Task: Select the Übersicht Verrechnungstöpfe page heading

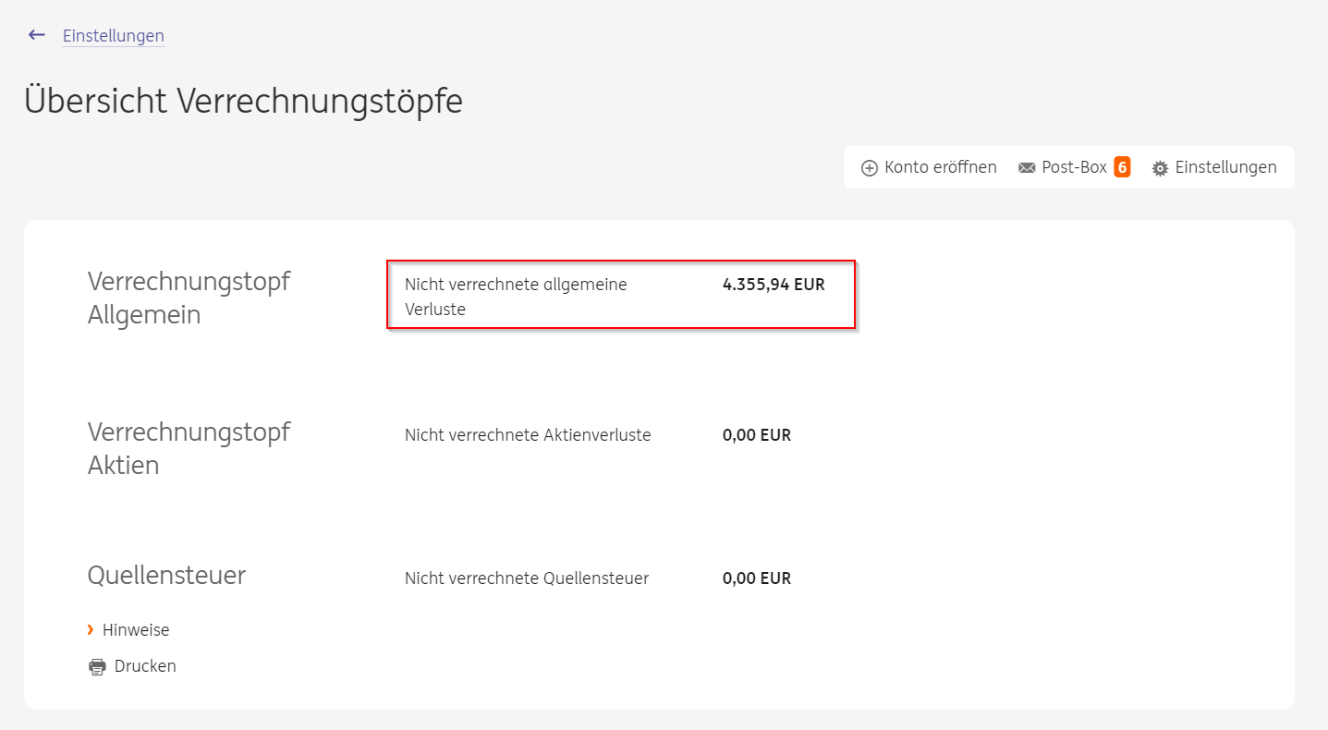Action: (x=243, y=101)
